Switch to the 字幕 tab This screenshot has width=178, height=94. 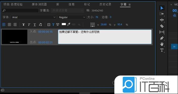[123, 4]
